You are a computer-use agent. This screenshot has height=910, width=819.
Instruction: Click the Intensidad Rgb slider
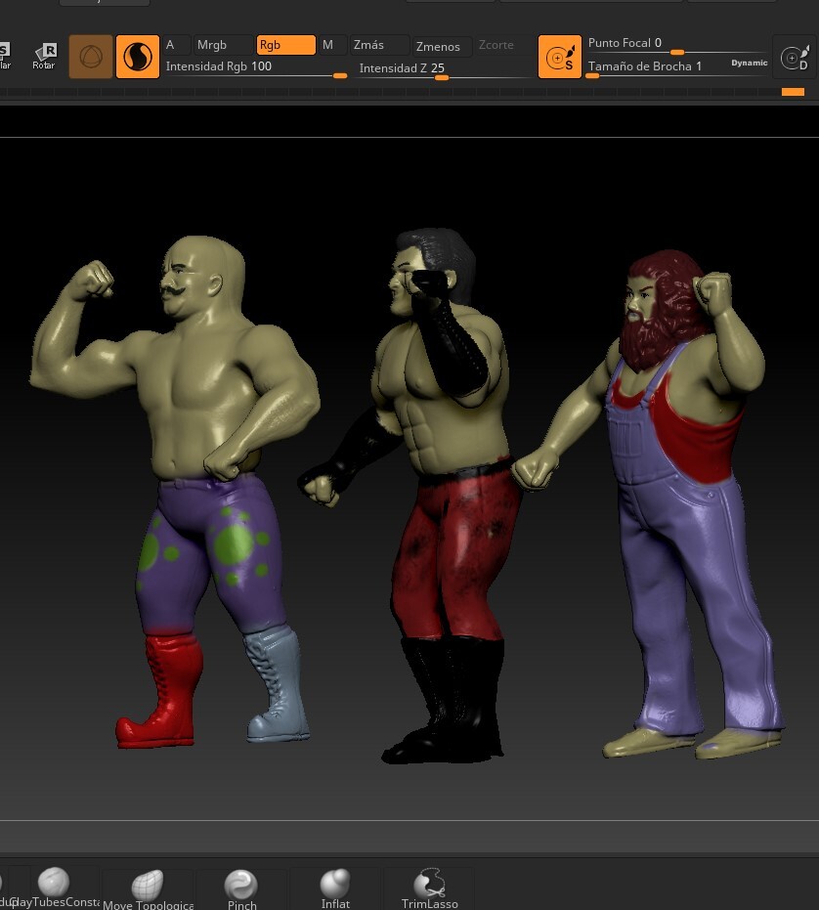pyautogui.click(x=256, y=68)
